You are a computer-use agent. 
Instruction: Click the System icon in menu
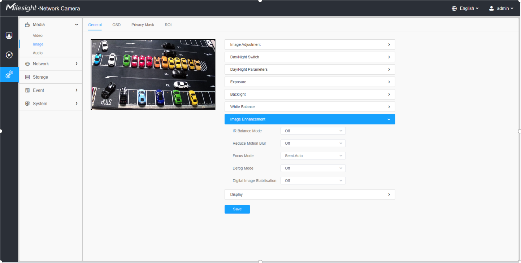click(x=27, y=104)
